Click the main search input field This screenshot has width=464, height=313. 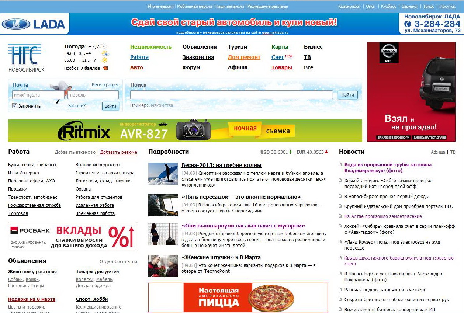(x=231, y=95)
